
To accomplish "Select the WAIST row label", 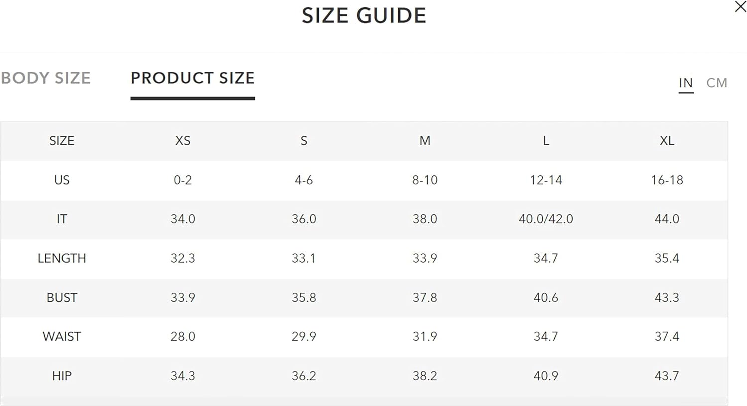I will [62, 337].
